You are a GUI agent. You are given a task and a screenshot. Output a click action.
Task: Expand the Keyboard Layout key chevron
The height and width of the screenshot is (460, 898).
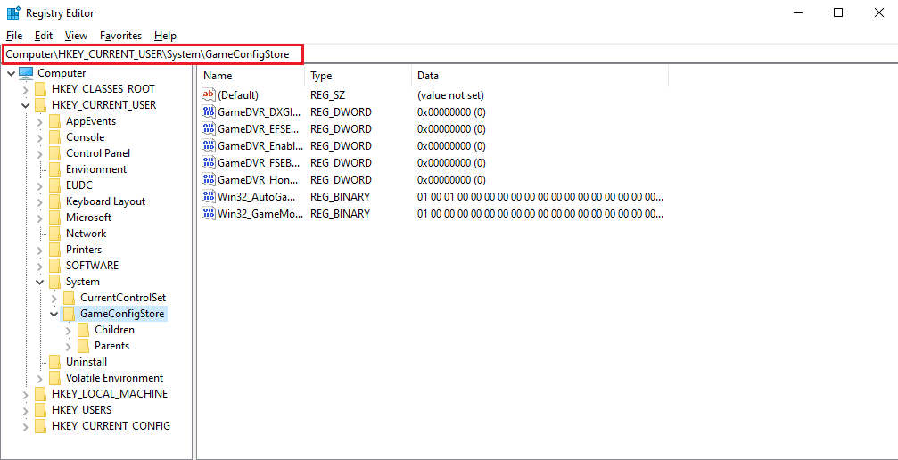(39, 201)
